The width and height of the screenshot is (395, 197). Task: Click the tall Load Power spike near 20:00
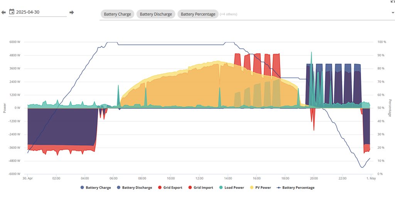click(311, 58)
